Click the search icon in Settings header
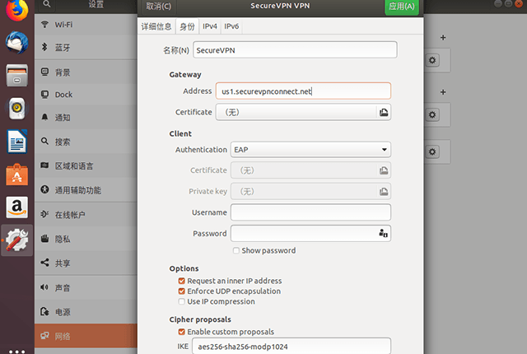Image resolution: width=527 pixels, height=354 pixels. tap(47, 4)
